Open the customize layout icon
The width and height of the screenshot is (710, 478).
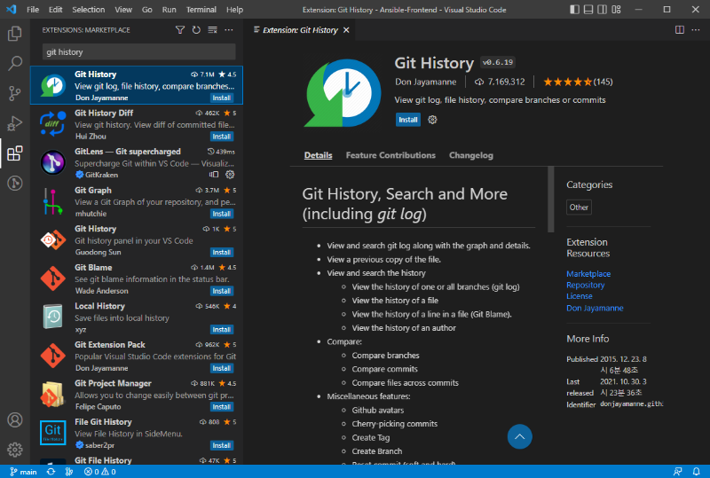[616, 10]
